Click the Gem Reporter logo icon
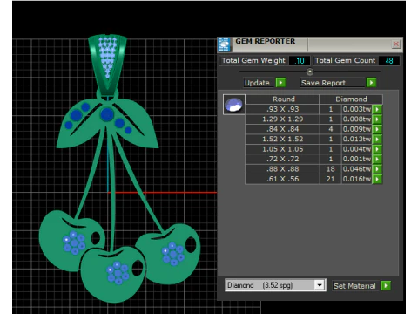 click(224, 44)
